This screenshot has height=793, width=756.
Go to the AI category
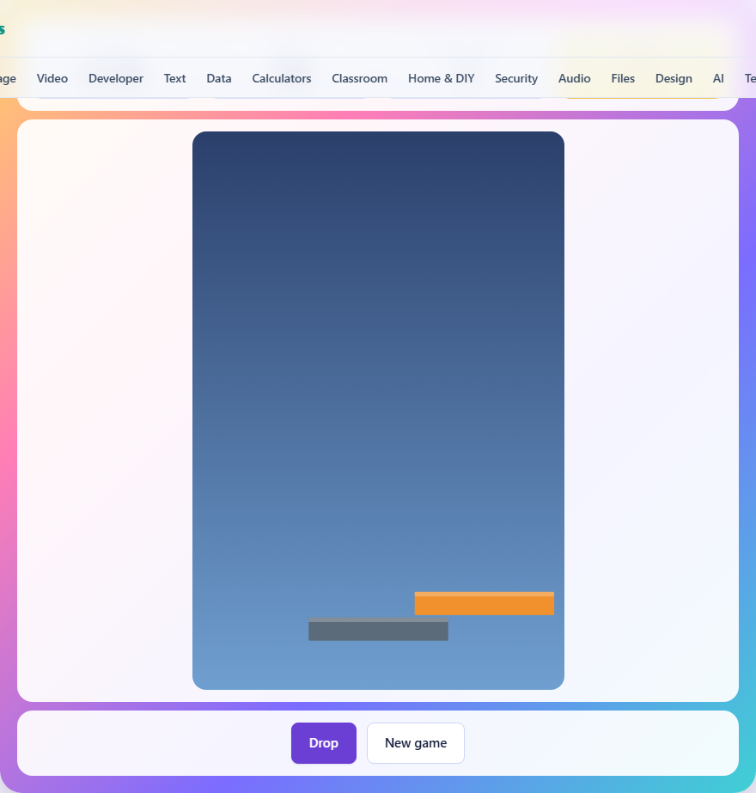(x=718, y=78)
